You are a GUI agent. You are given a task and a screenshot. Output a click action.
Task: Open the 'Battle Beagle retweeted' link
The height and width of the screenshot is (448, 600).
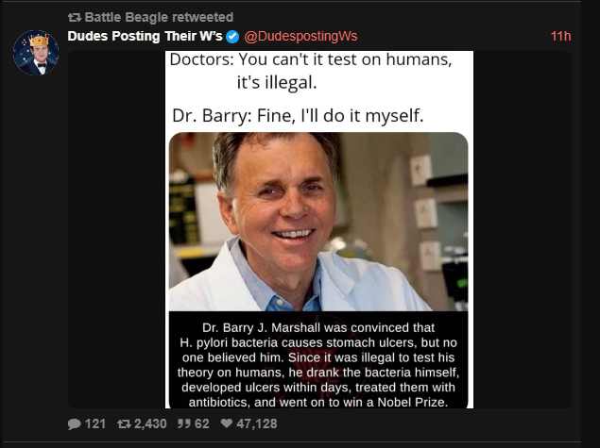click(x=159, y=18)
